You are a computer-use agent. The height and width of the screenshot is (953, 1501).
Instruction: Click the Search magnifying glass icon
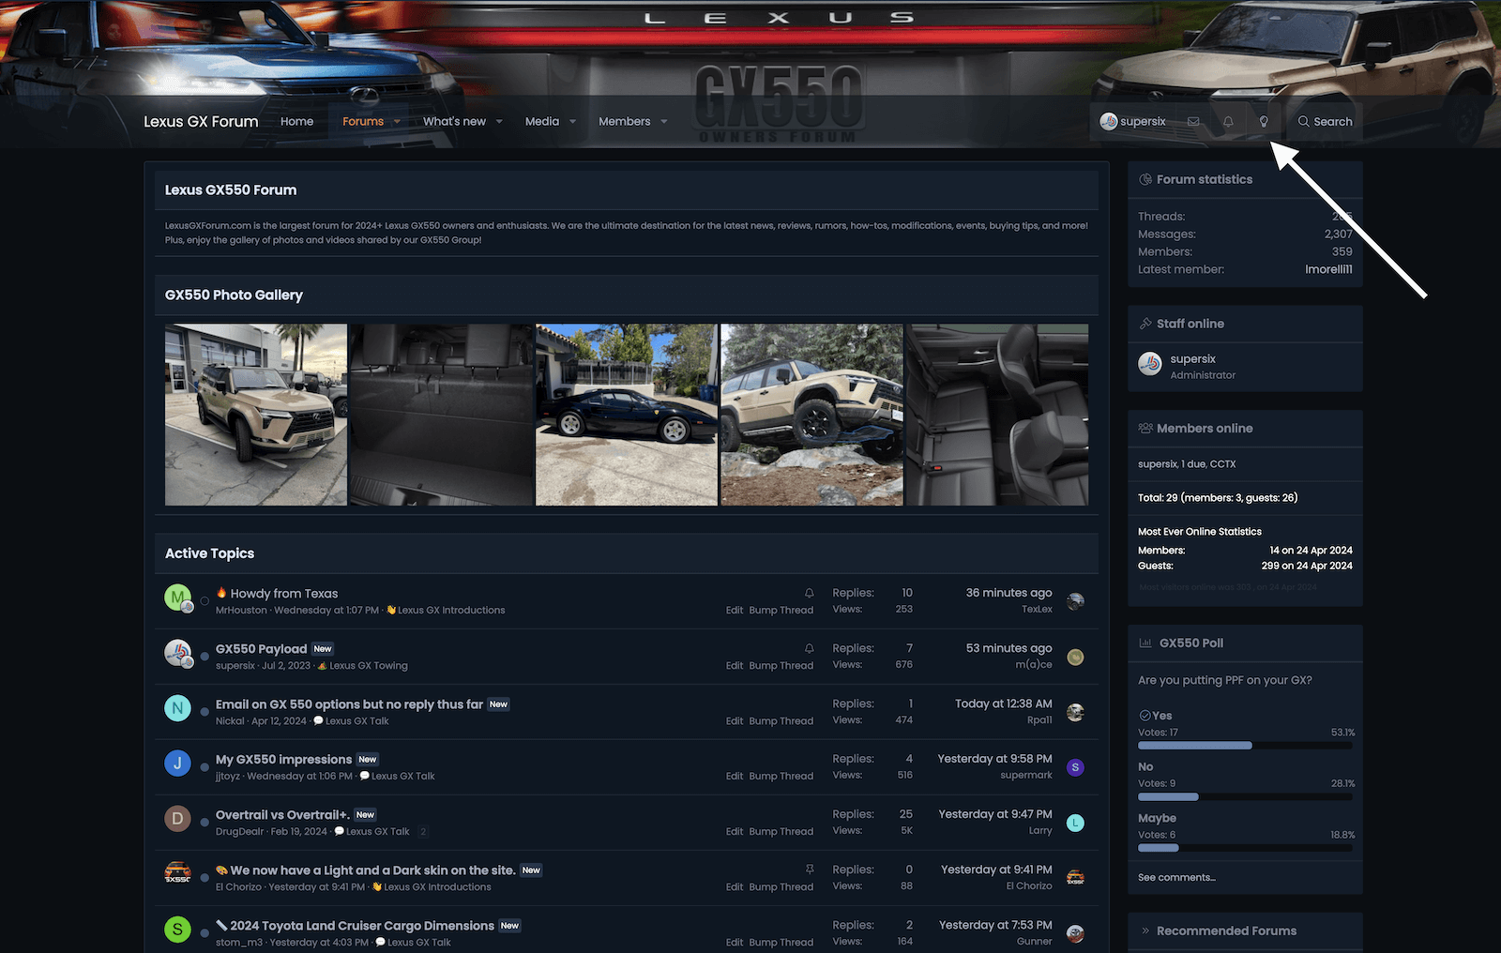click(1303, 122)
